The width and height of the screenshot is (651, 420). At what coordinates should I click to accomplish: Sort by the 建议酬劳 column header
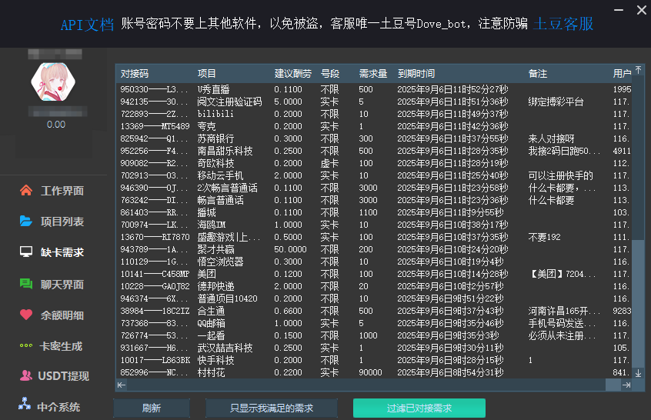(x=292, y=73)
